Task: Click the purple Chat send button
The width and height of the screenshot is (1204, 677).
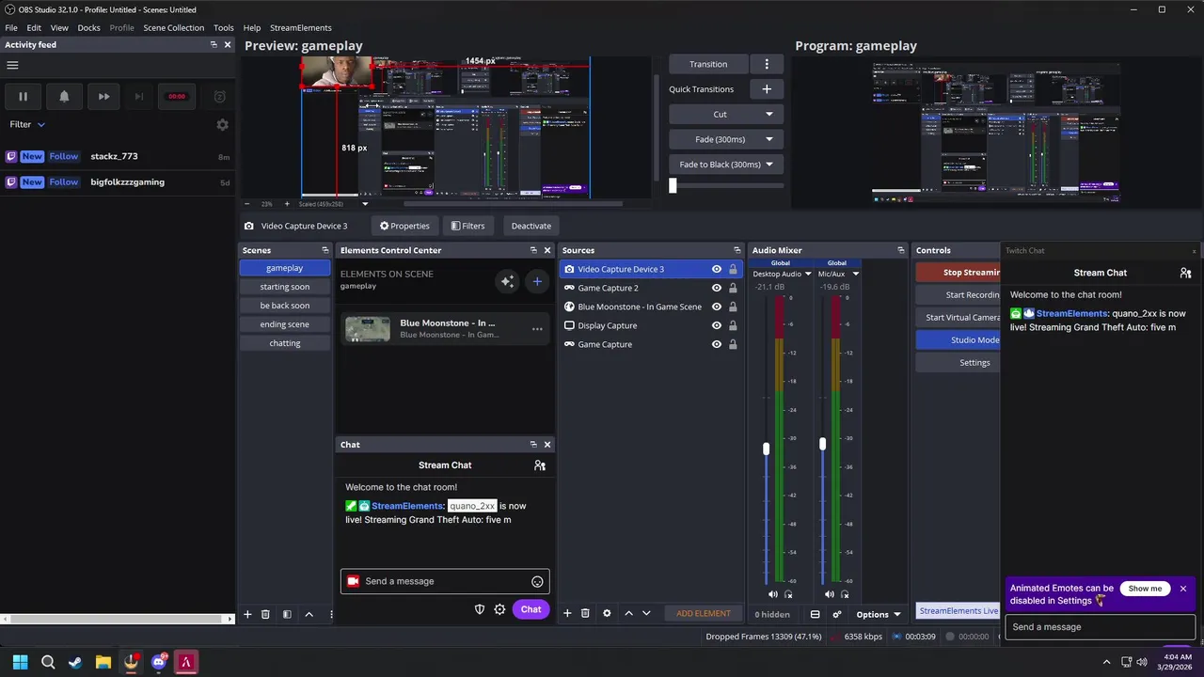Action: (x=531, y=609)
